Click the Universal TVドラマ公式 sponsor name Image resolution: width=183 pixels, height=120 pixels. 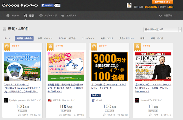click(151, 100)
